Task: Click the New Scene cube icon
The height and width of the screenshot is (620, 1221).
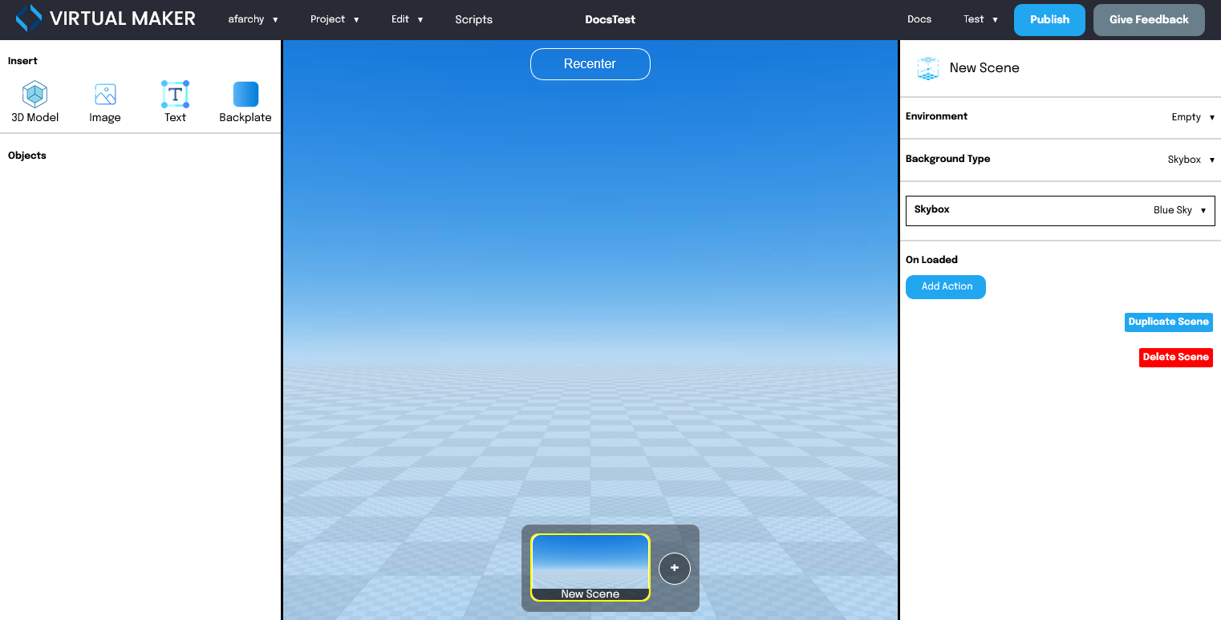Action: pos(927,68)
